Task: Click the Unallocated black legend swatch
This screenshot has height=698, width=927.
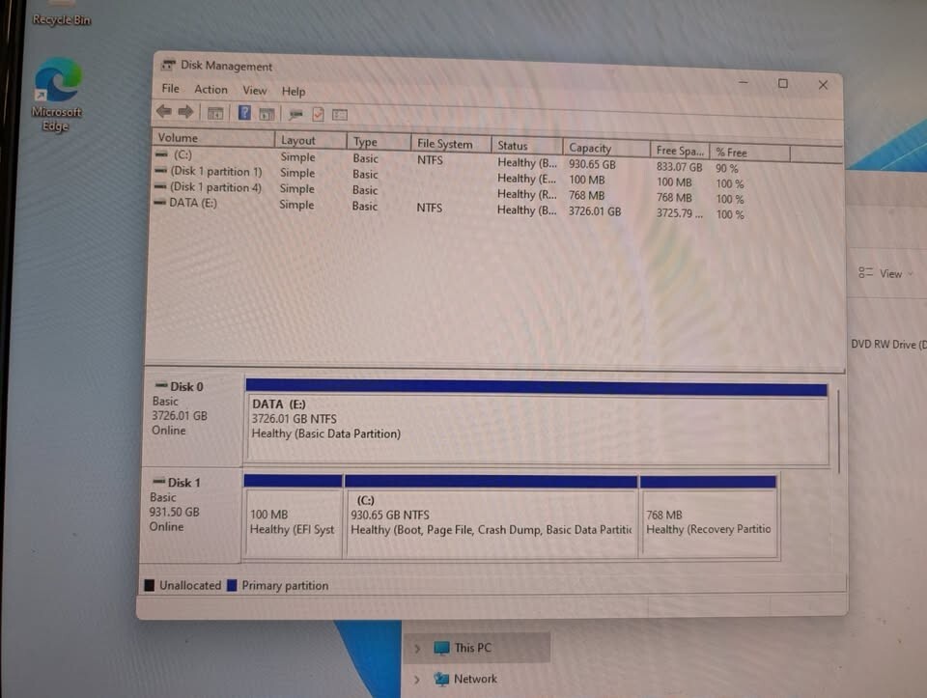Action: tap(149, 585)
